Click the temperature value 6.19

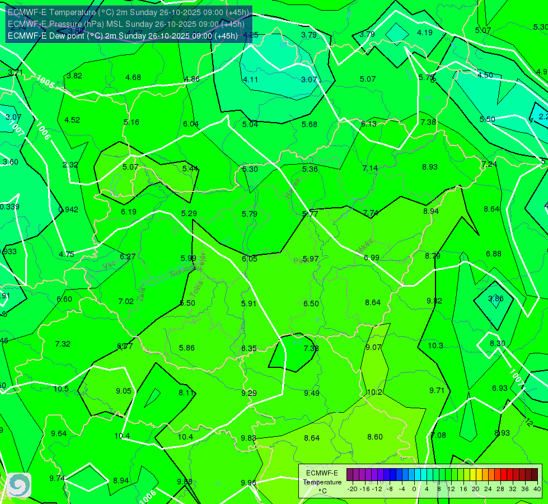pyautogui.click(x=129, y=212)
